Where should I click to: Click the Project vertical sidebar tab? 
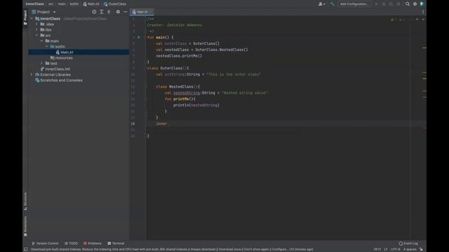pyautogui.click(x=25, y=17)
